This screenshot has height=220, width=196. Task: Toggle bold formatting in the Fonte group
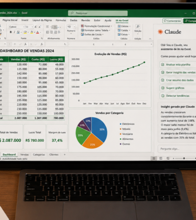tap(11, 32)
